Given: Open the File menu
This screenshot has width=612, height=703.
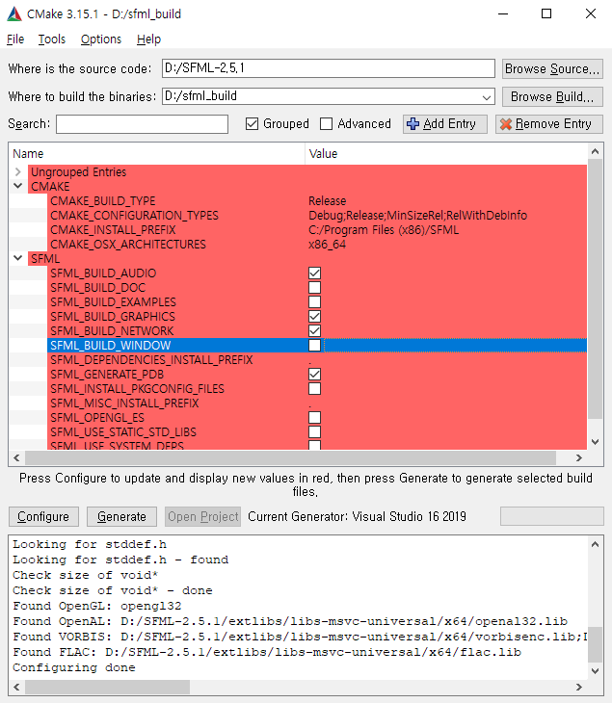Looking at the screenshot, I should click(15, 39).
